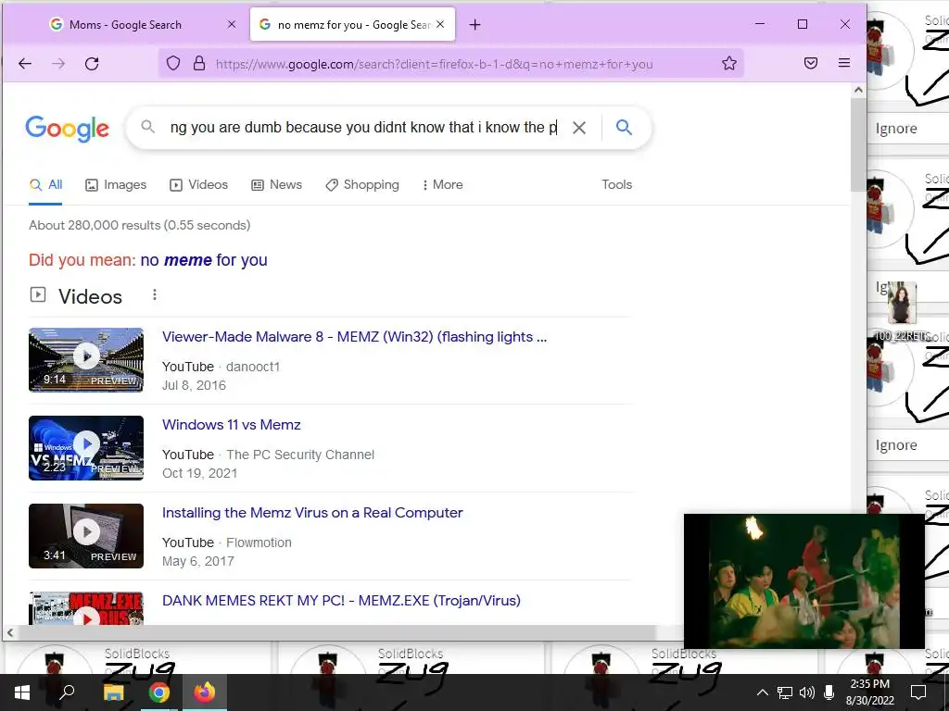Click the Firefox taskbar icon
949x711 pixels.
[x=205, y=692]
